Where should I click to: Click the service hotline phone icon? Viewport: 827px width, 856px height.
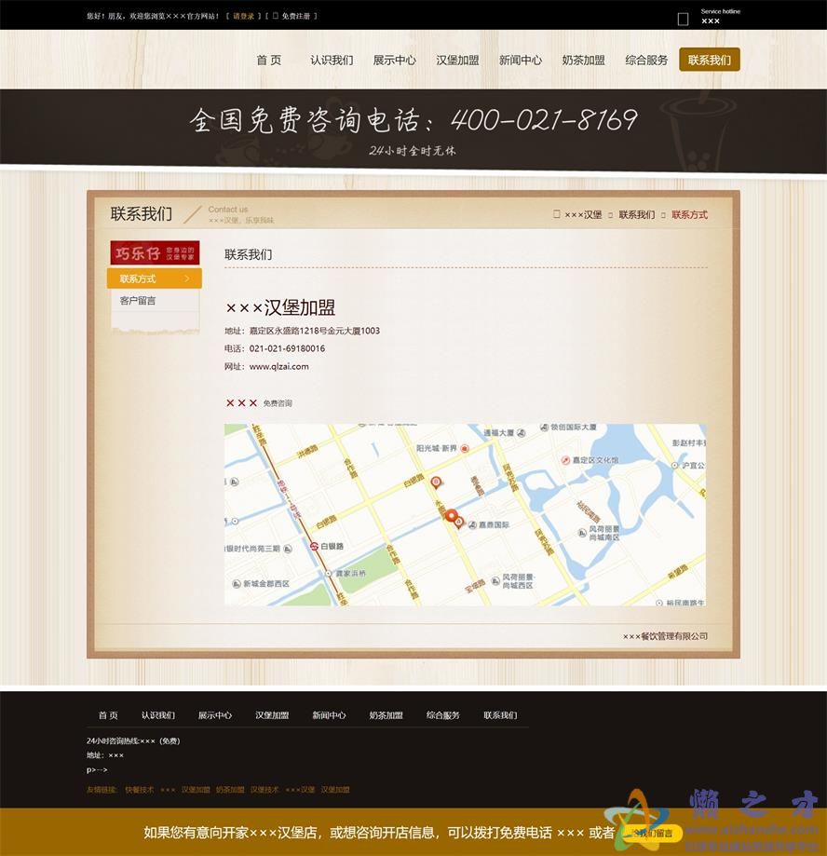pyautogui.click(x=683, y=19)
